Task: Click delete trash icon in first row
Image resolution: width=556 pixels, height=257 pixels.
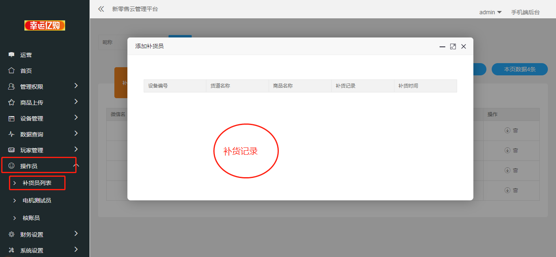Action: pos(515,130)
